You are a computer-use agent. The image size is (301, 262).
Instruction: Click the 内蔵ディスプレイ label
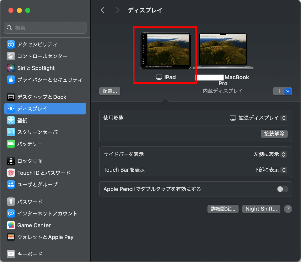pos(223,91)
